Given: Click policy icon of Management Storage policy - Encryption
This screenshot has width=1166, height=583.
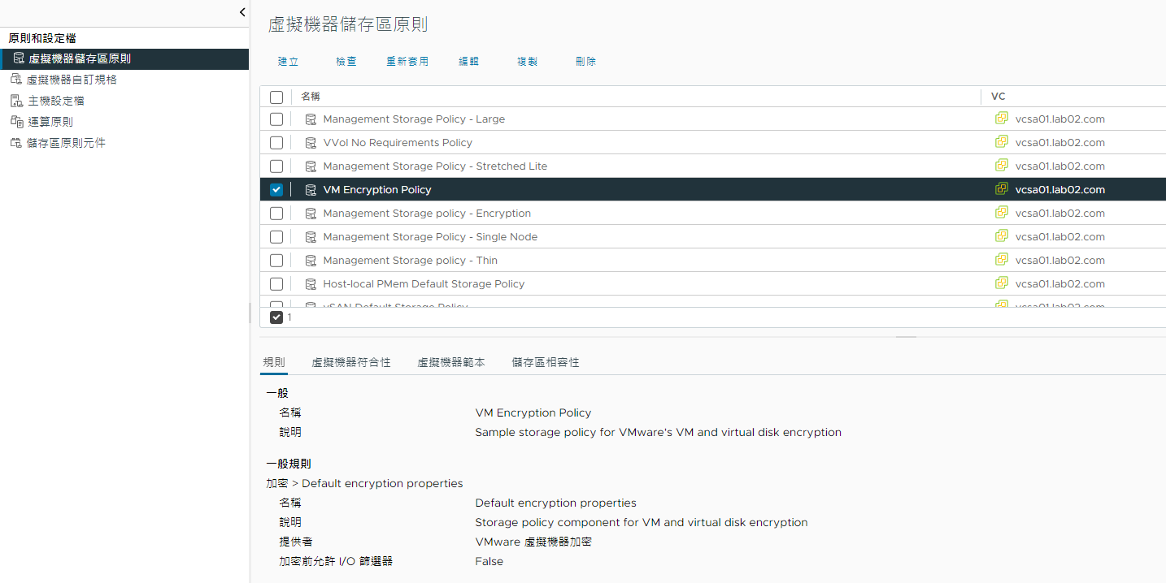Looking at the screenshot, I should 311,214.
